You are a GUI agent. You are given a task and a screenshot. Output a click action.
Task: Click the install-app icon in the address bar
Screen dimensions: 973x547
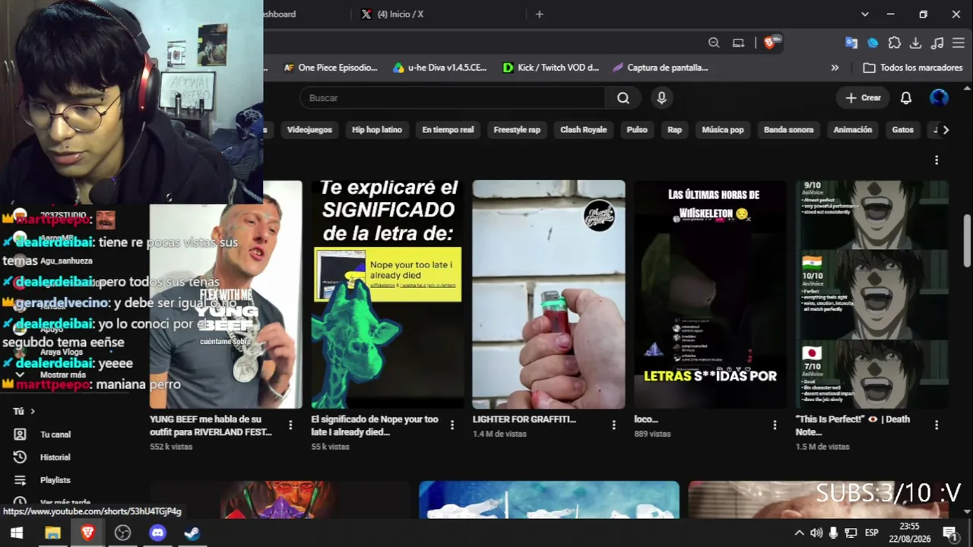click(738, 43)
